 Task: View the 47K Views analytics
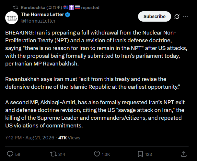pos(69,137)
